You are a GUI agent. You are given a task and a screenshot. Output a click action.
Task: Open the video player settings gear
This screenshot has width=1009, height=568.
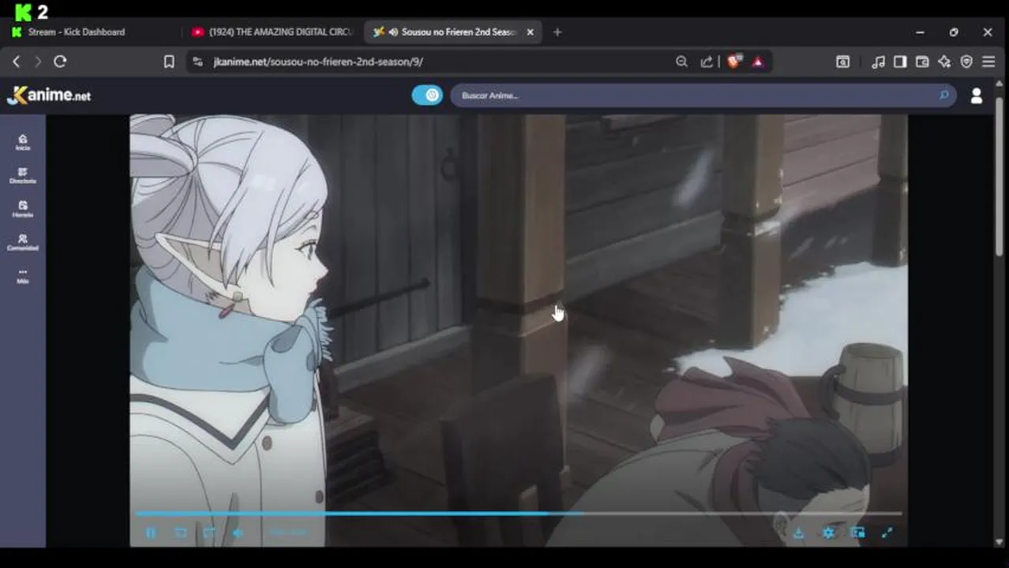(x=828, y=533)
